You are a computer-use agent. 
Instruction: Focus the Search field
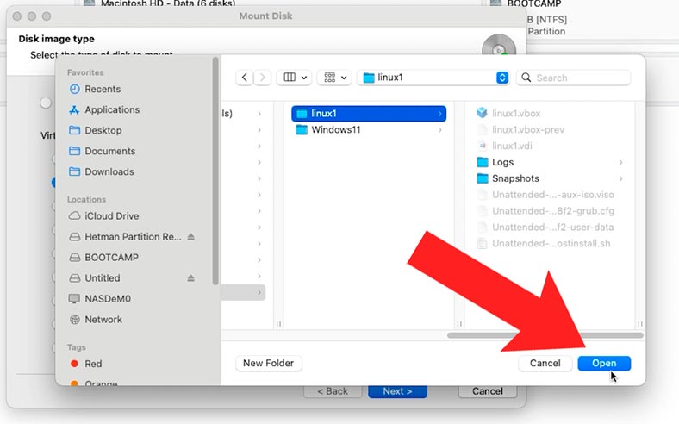[573, 78]
